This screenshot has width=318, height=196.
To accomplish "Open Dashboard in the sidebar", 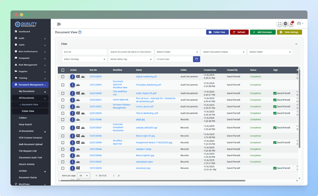I will click(x=30, y=31).
